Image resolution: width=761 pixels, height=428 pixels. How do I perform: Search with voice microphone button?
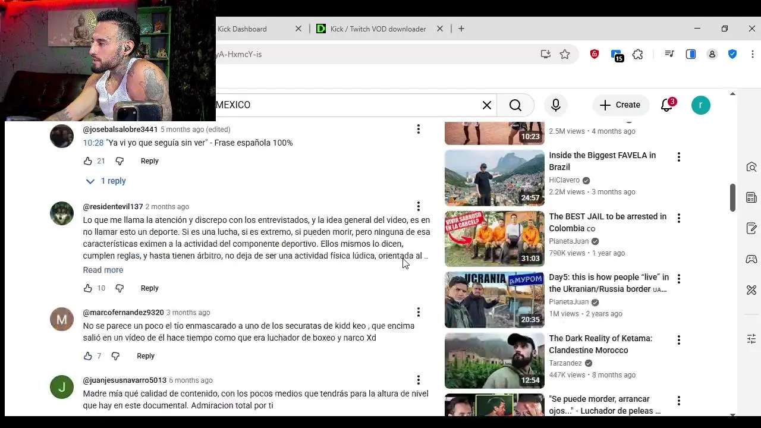tap(556, 105)
